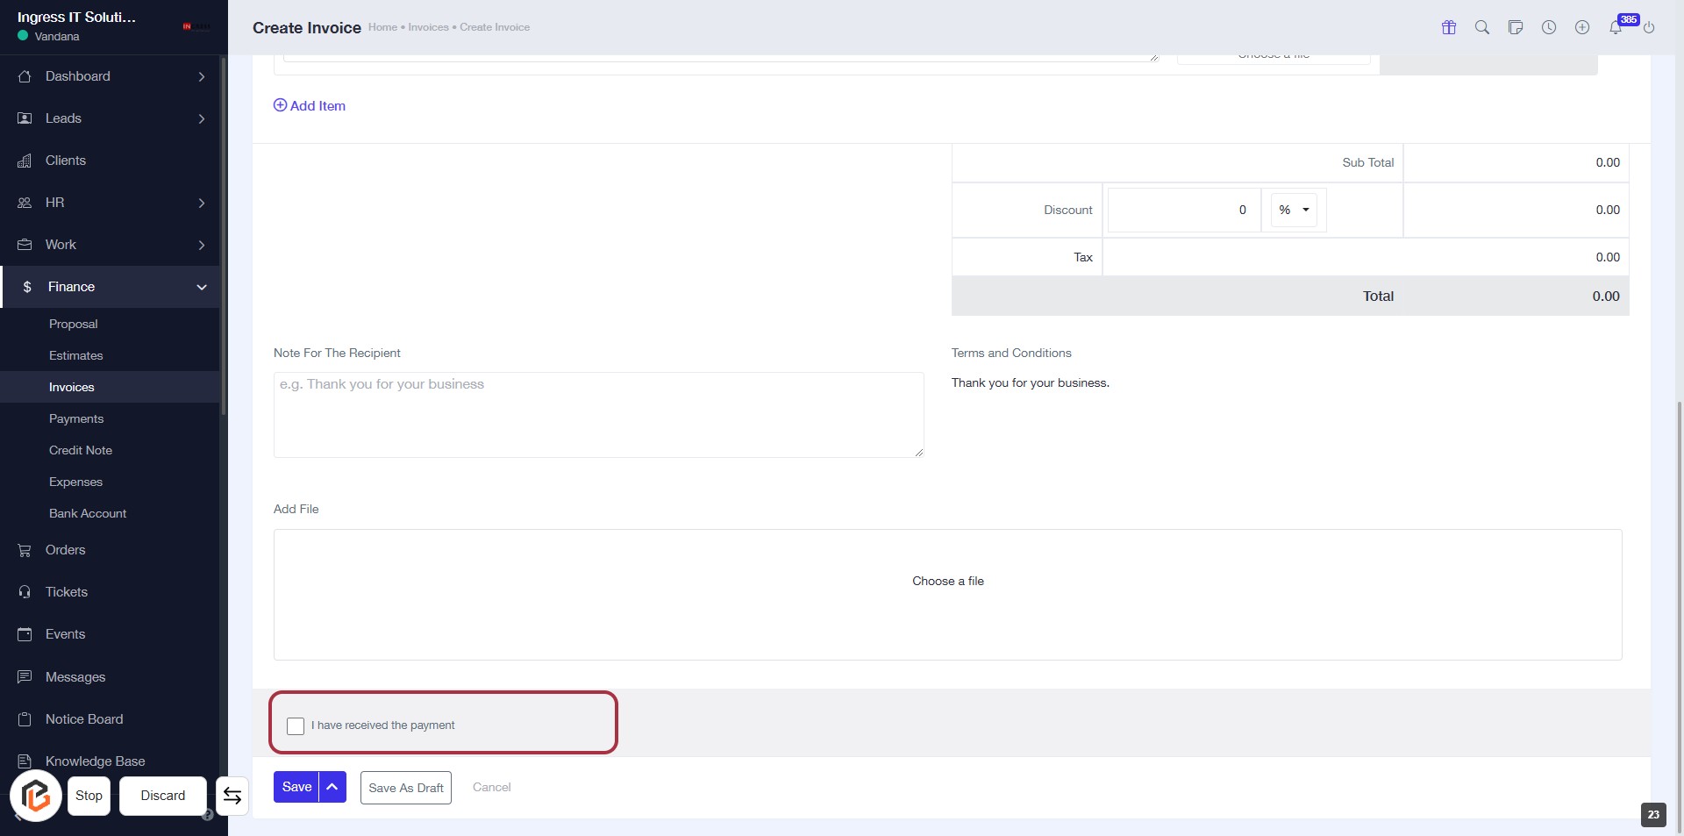Click Choose a file upload area

coord(947,582)
